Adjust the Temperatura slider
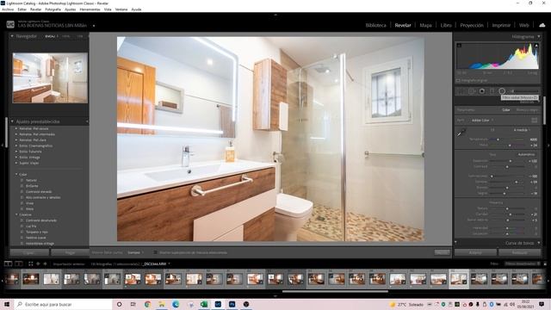 coord(498,139)
